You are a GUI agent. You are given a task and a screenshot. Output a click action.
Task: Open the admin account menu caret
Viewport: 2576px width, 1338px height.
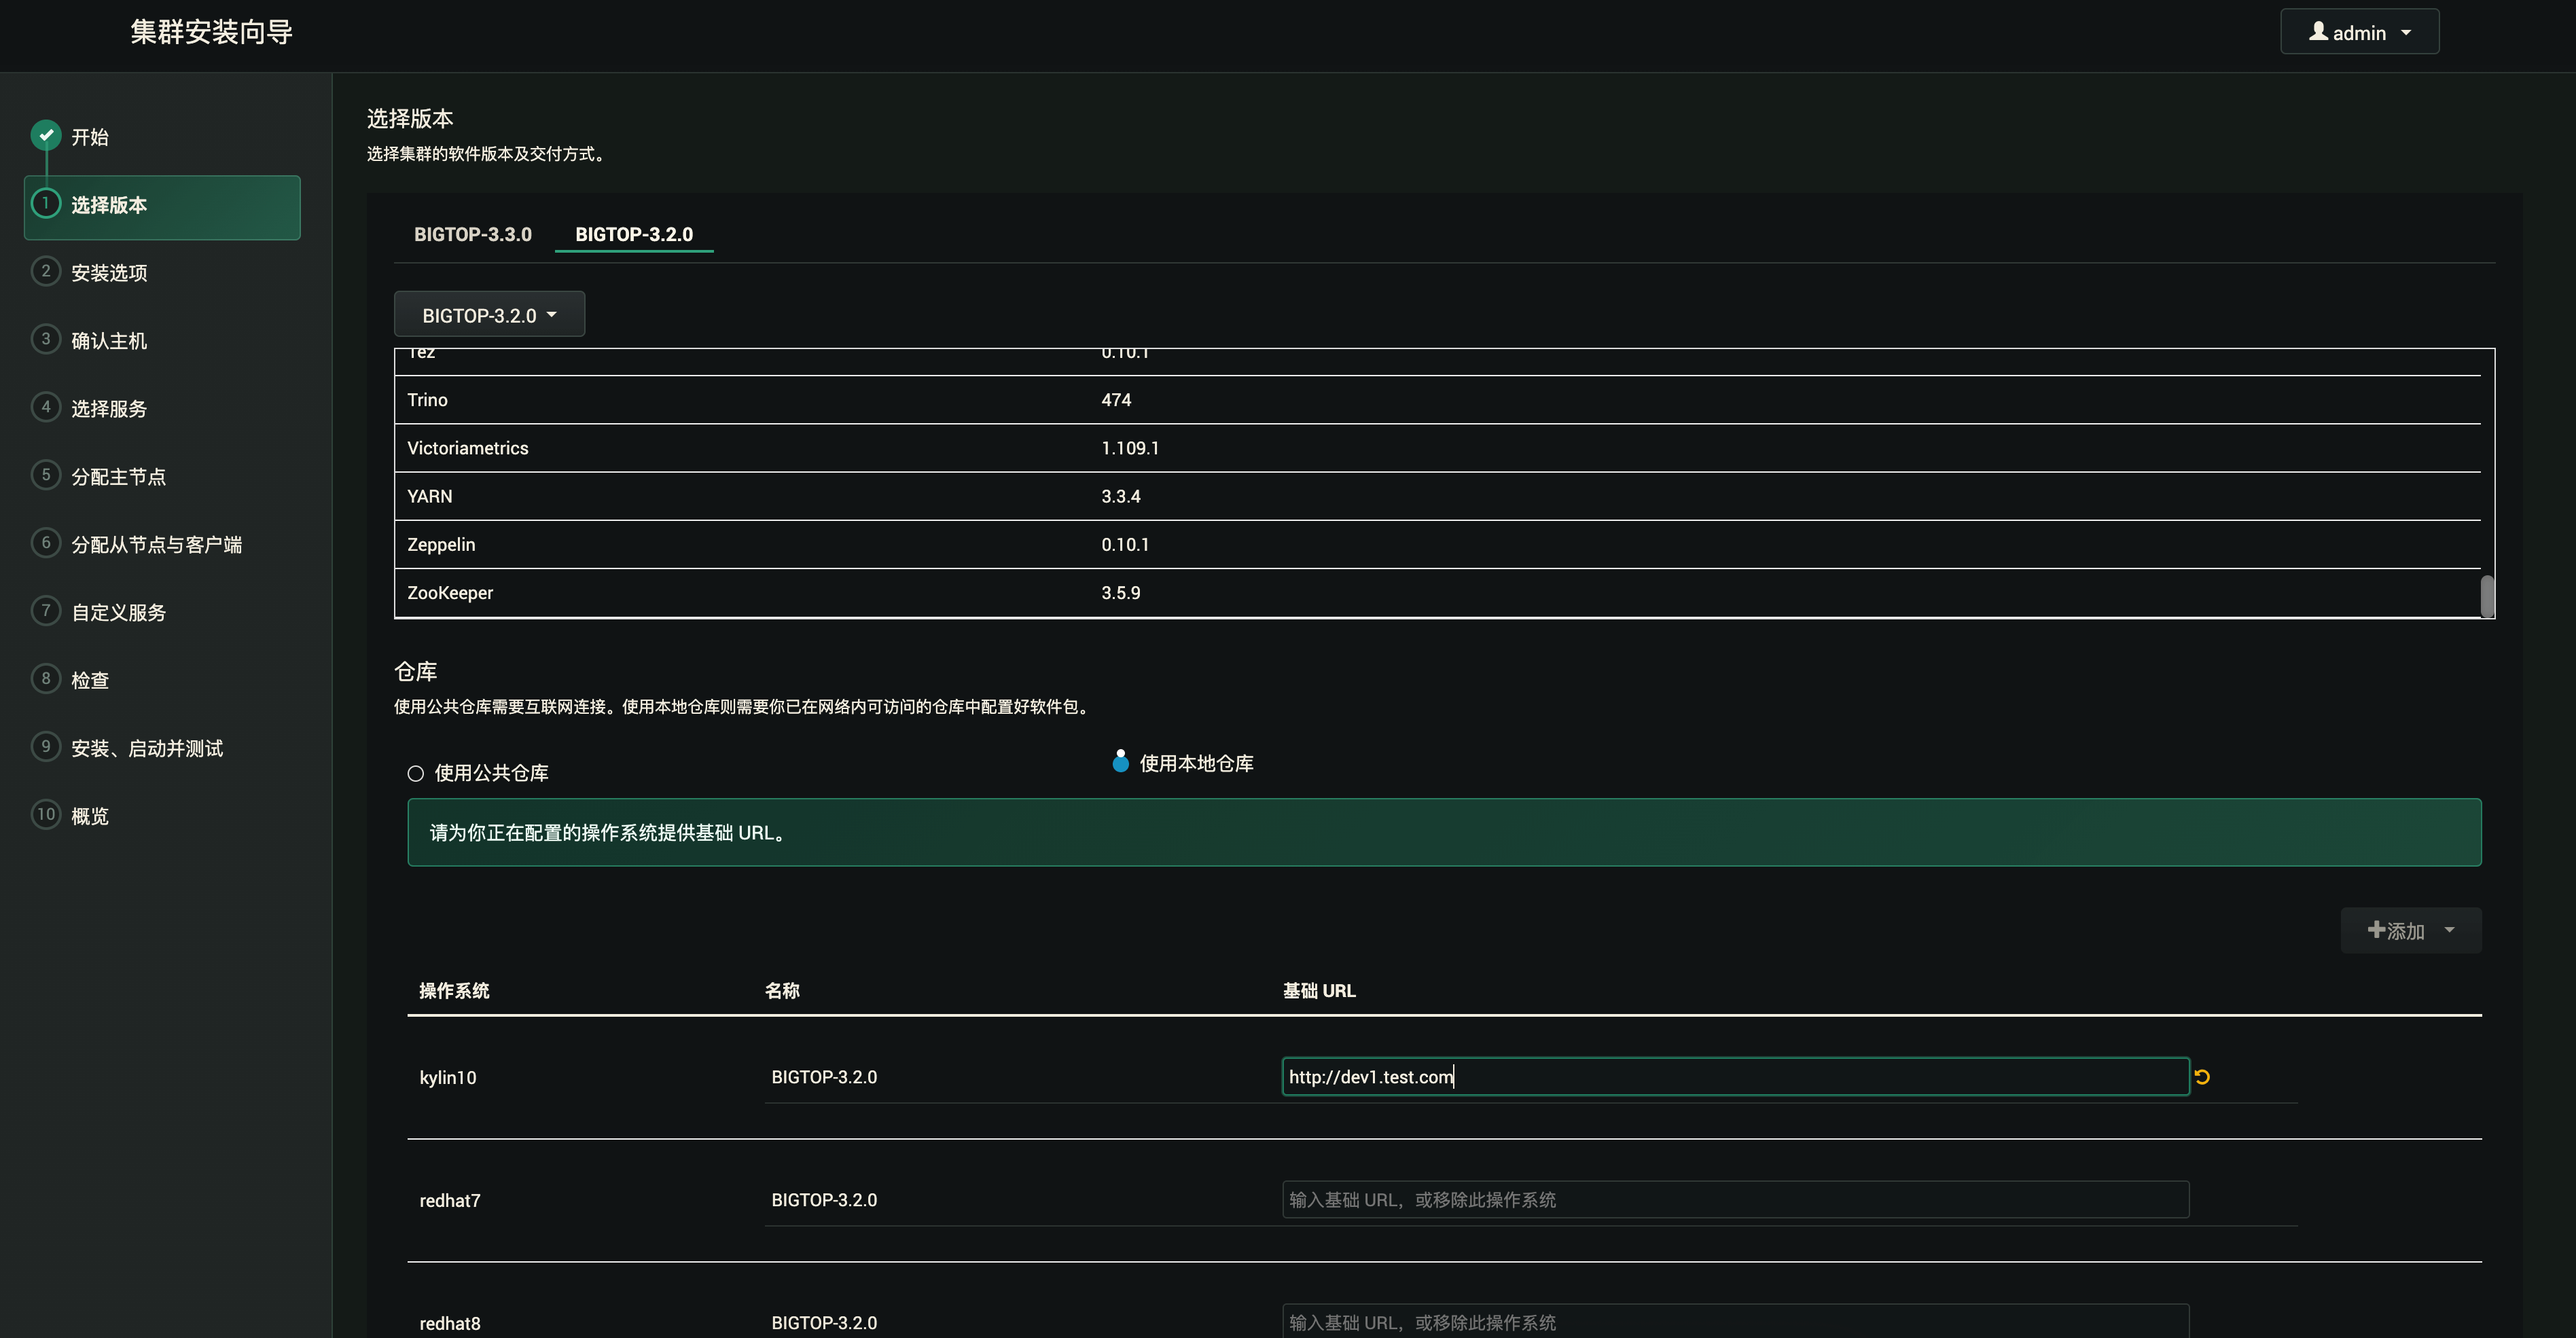[2406, 33]
